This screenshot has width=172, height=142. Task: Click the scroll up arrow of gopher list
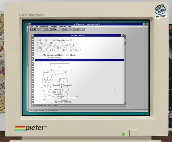point(125,38)
